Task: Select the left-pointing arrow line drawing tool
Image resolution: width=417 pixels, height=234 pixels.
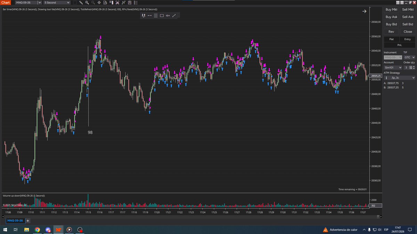Action: pos(168,15)
